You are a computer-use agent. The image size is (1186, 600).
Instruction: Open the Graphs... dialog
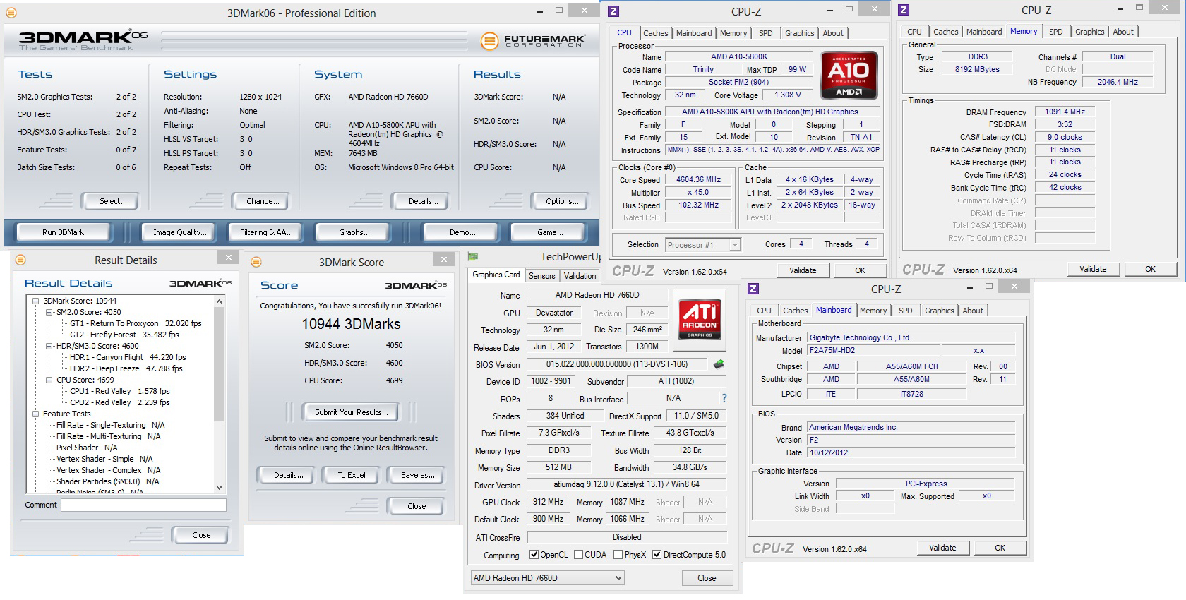(354, 232)
